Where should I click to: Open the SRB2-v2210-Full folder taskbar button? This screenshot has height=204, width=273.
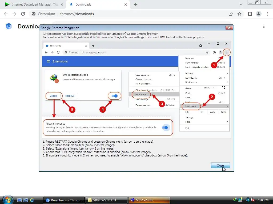tap(107, 200)
